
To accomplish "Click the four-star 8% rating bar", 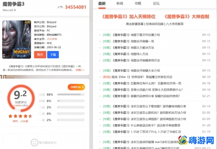I will coord(71,101).
